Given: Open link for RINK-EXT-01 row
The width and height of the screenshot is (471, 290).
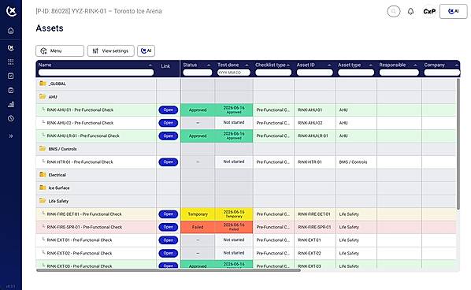Looking at the screenshot, I should pyautogui.click(x=169, y=240).
